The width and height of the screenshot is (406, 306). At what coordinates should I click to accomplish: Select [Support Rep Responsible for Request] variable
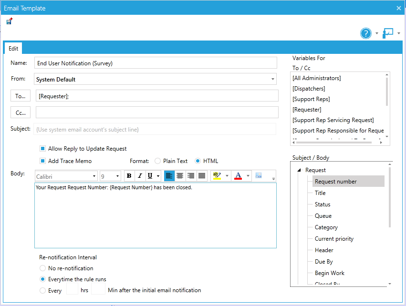[x=338, y=131]
